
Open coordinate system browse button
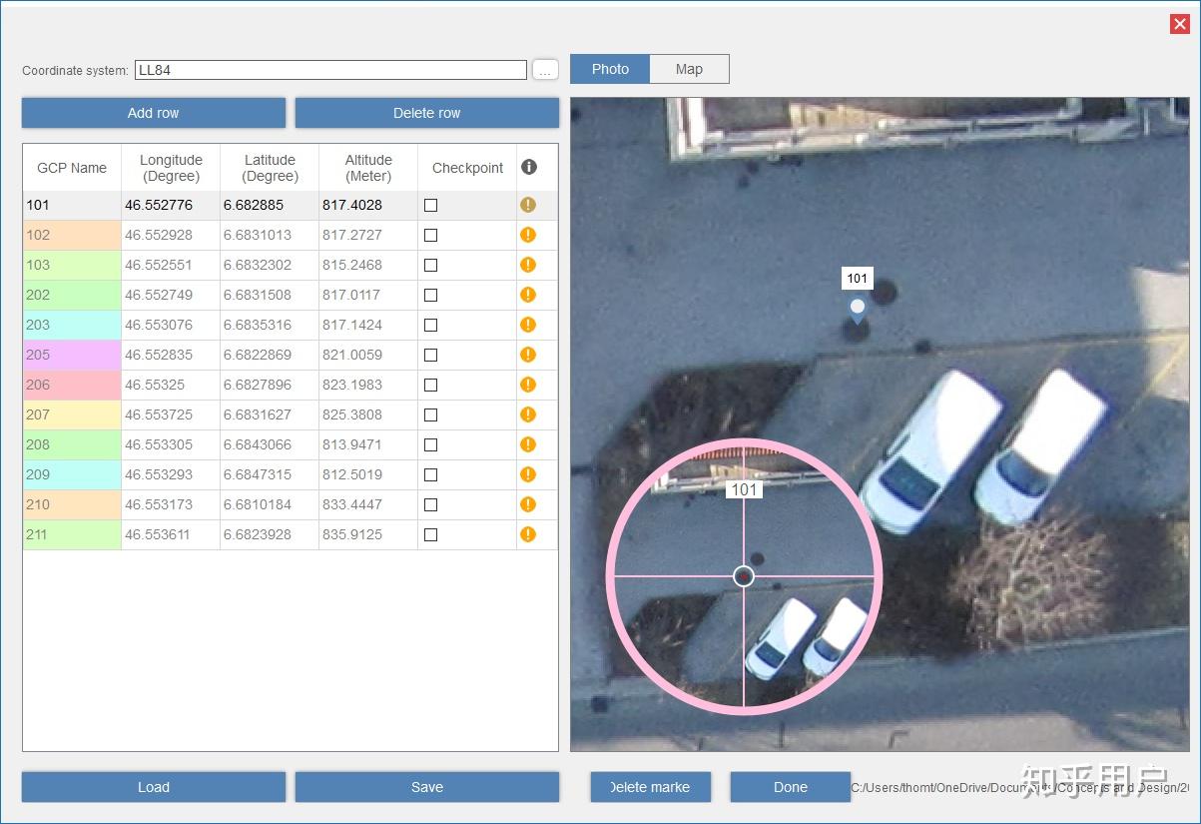[x=545, y=70]
